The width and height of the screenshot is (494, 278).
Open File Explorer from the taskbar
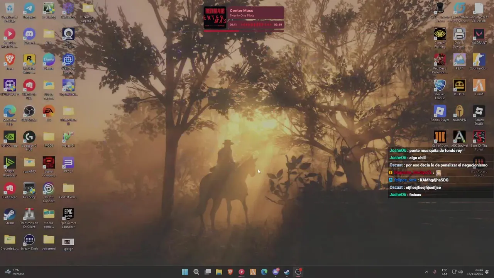click(x=219, y=272)
